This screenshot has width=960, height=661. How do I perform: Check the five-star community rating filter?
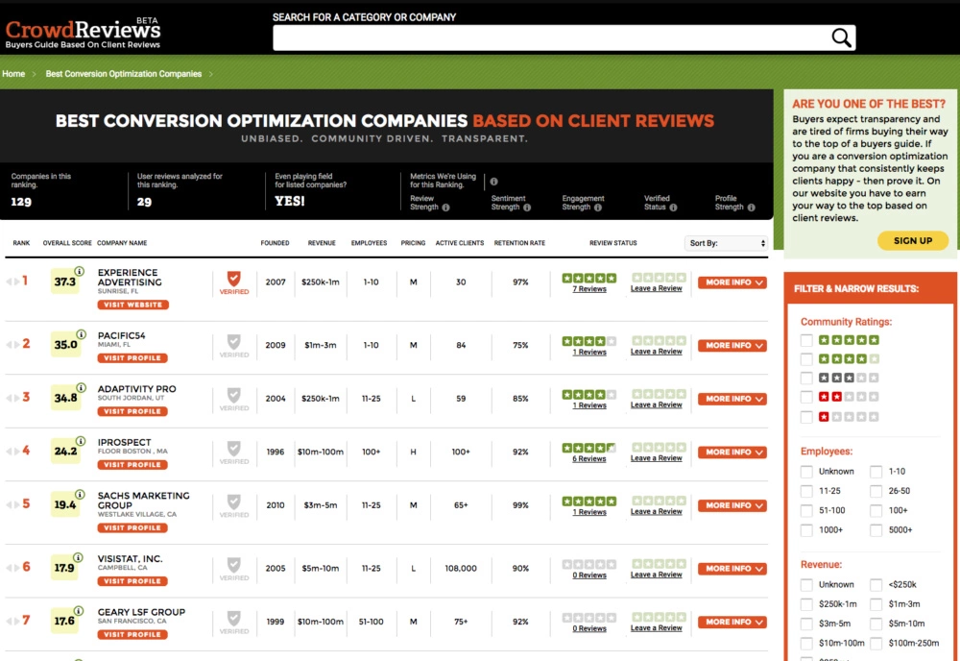(x=806, y=340)
